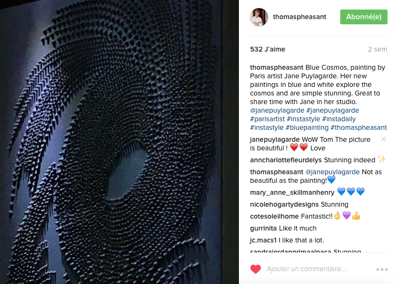View the 532 J'aime likes list

pos(268,49)
